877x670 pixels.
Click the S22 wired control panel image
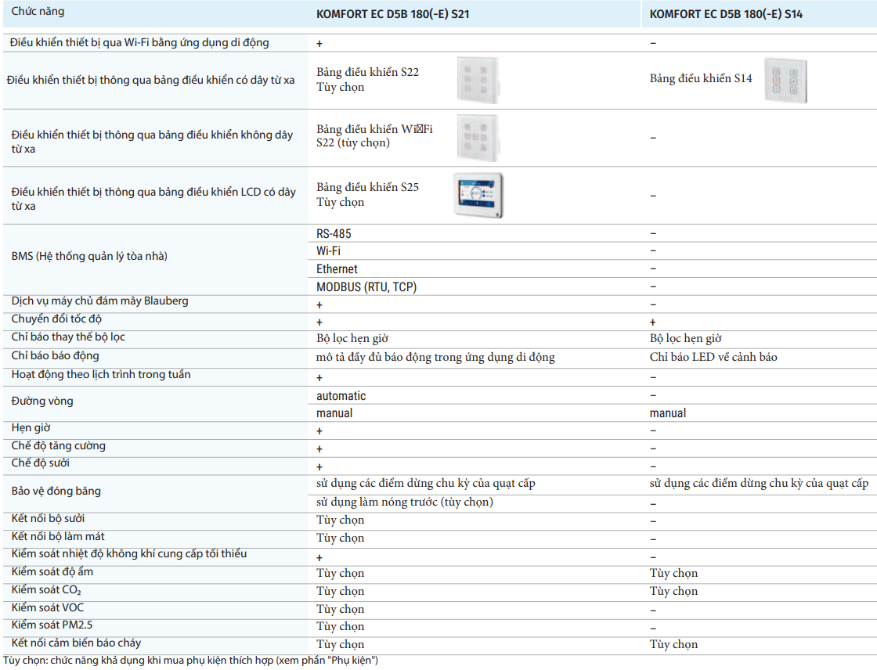point(478,80)
